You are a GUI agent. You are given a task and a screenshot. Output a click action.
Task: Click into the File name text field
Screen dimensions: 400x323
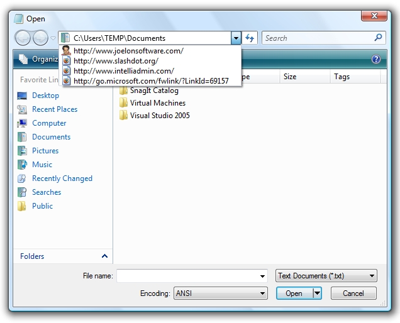tap(187, 276)
